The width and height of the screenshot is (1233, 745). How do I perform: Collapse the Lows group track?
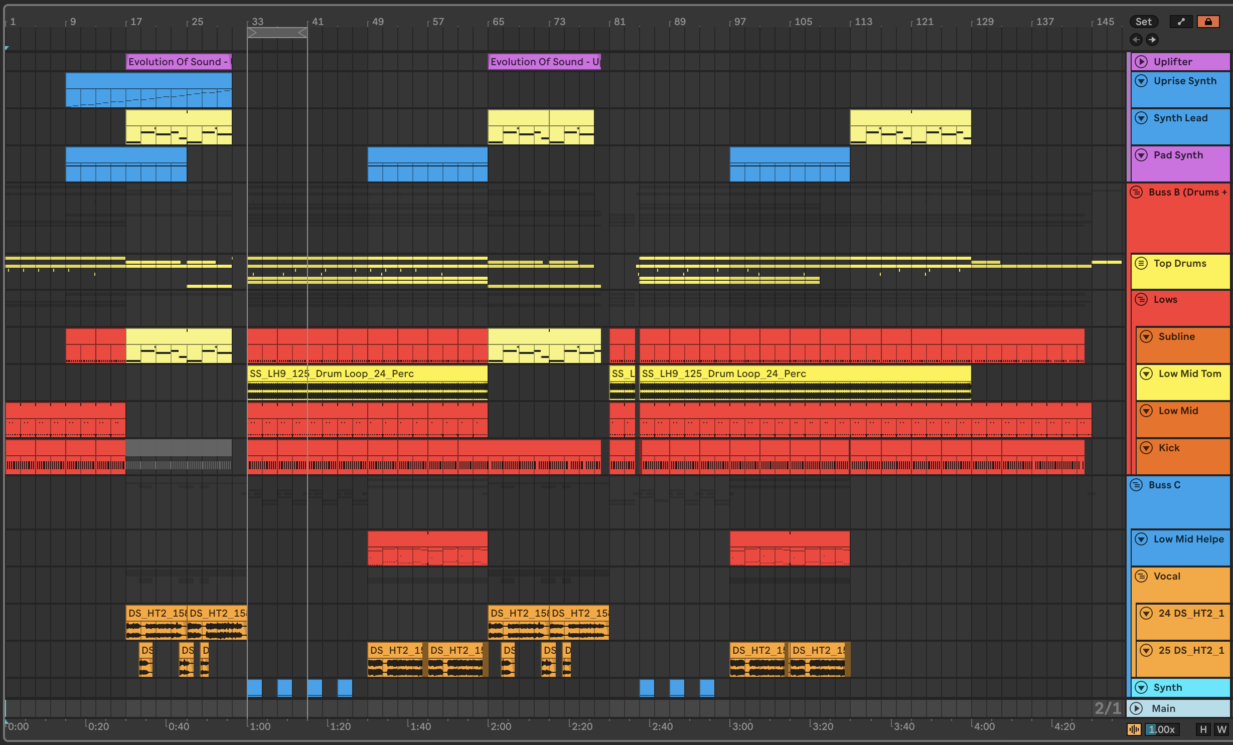click(x=1141, y=299)
